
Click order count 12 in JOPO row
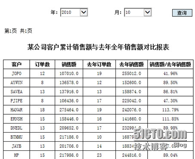point(42,74)
